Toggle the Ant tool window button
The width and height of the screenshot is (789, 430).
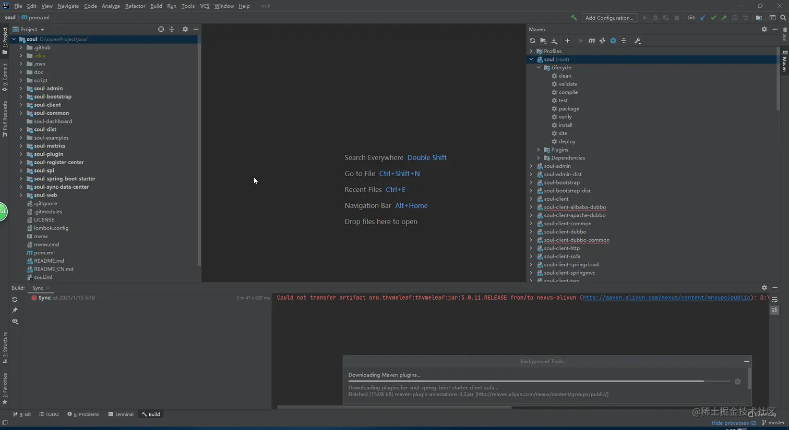point(784,35)
